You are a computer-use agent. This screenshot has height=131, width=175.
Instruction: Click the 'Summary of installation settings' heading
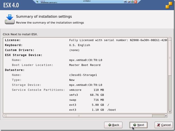(x=44, y=16)
